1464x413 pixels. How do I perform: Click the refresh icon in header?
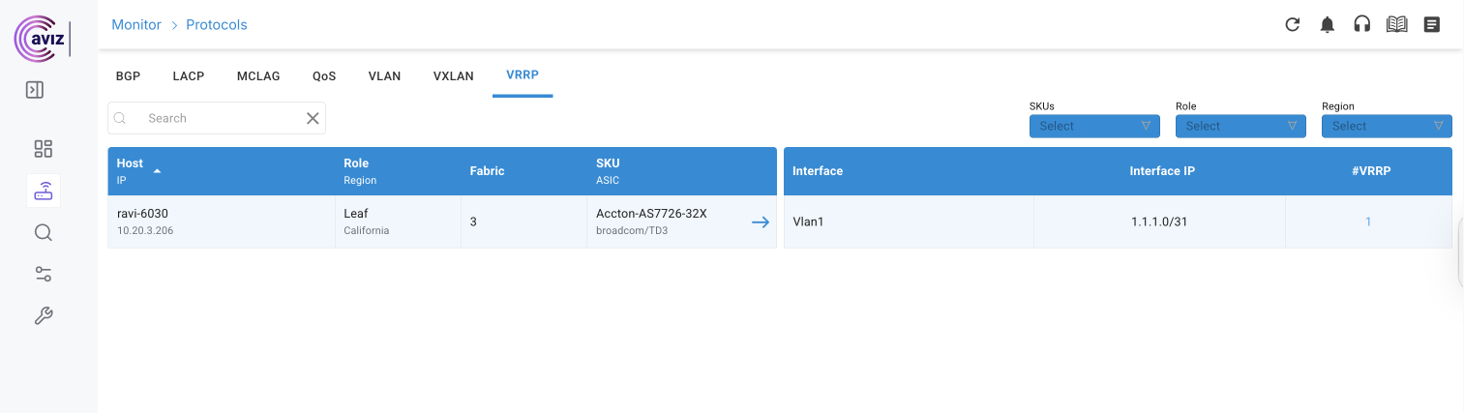pyautogui.click(x=1292, y=24)
